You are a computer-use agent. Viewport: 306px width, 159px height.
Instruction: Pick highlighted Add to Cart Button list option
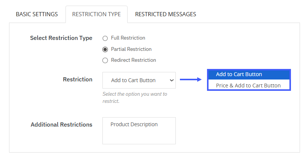[239, 75]
